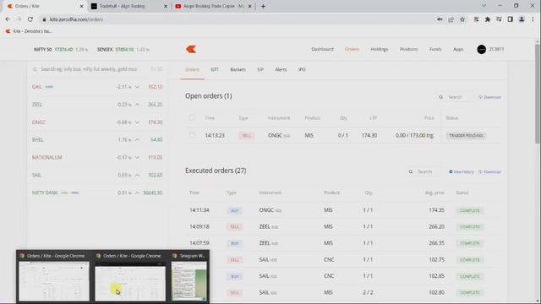Viewport: 541px width, 304px height.
Task: Switch to the Baskets tab
Action: [x=238, y=69]
